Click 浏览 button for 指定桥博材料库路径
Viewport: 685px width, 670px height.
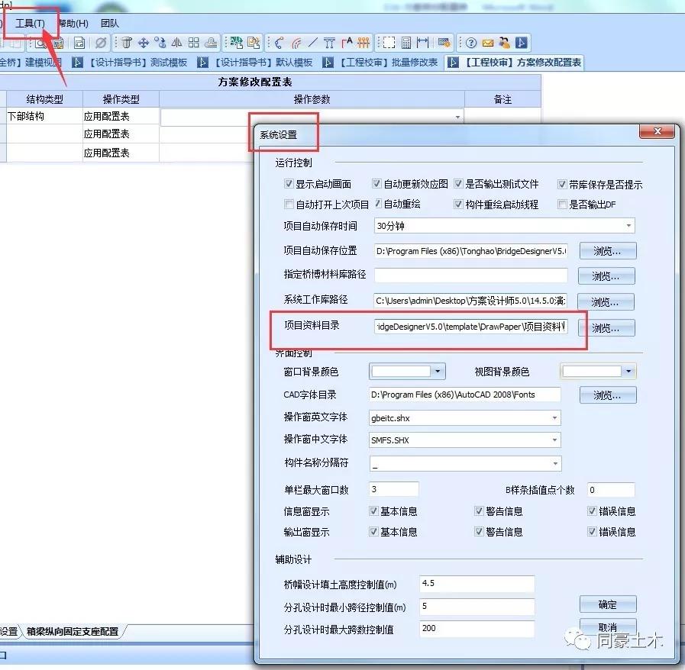606,275
